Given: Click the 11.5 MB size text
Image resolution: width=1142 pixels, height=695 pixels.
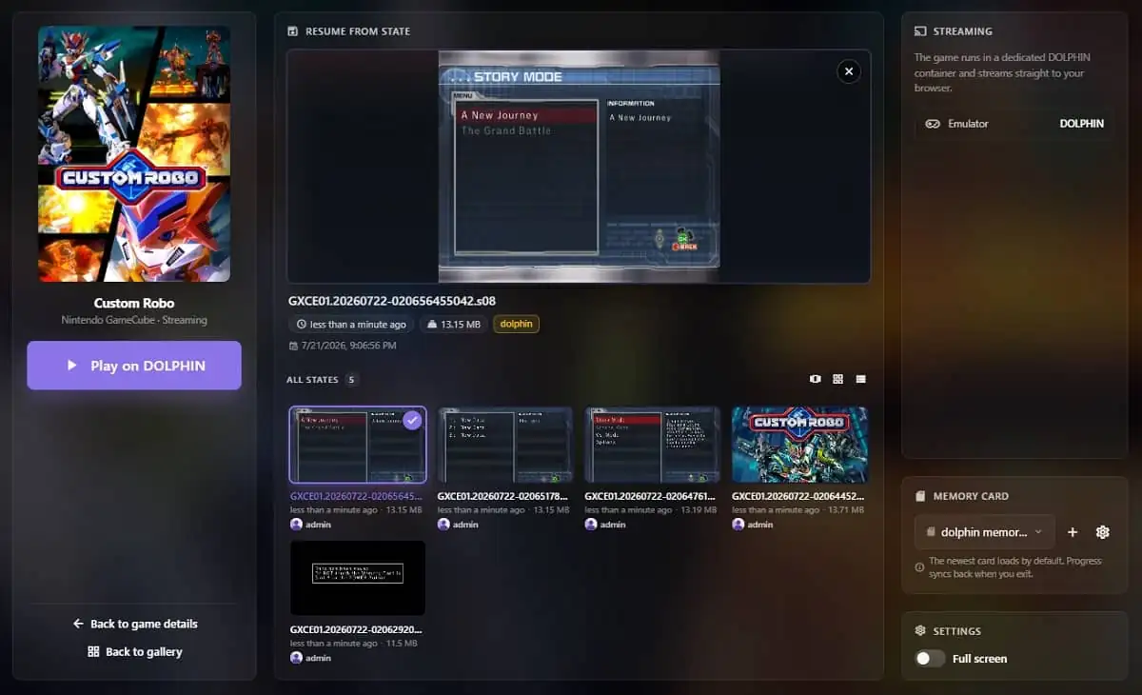Looking at the screenshot, I should click(404, 644).
